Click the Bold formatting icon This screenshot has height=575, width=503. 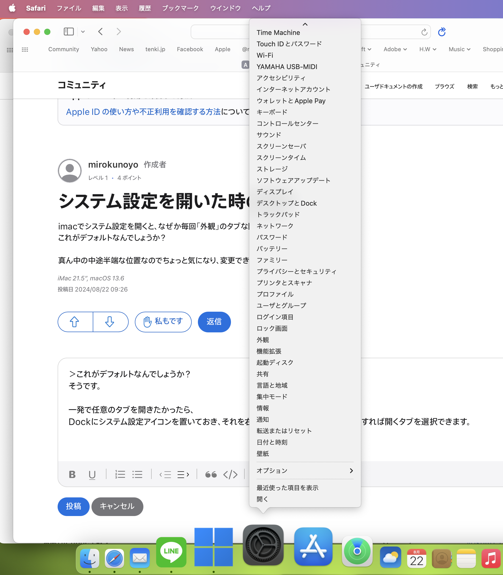[x=72, y=475]
